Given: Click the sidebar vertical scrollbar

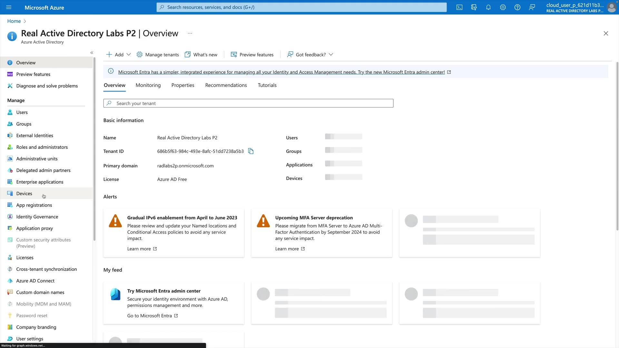Looking at the screenshot, I should (x=94, y=148).
